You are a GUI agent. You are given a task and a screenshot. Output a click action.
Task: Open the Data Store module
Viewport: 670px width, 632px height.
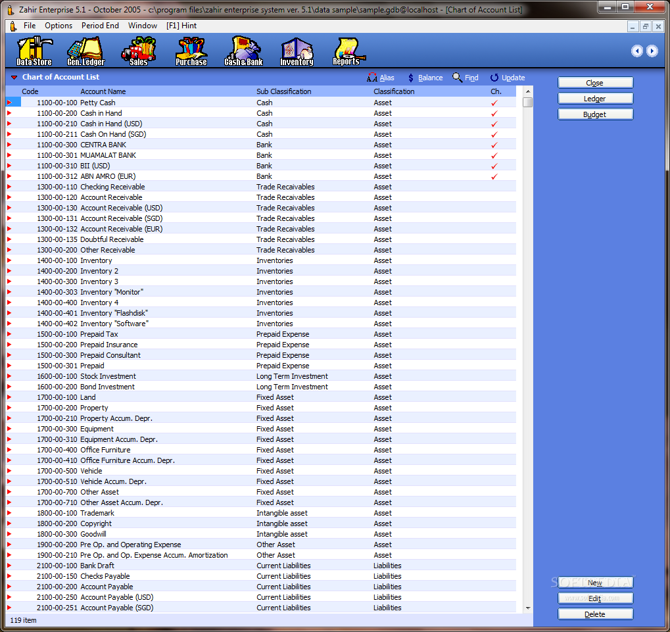[34, 51]
